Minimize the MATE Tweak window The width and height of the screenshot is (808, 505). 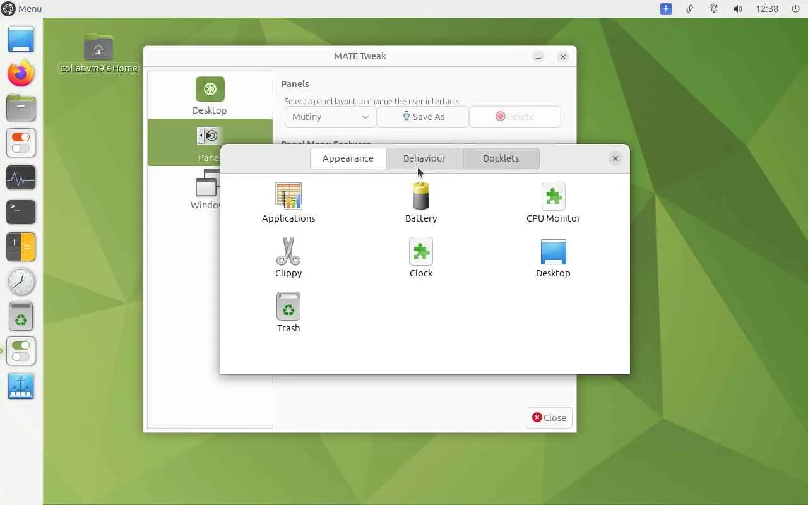click(x=538, y=57)
